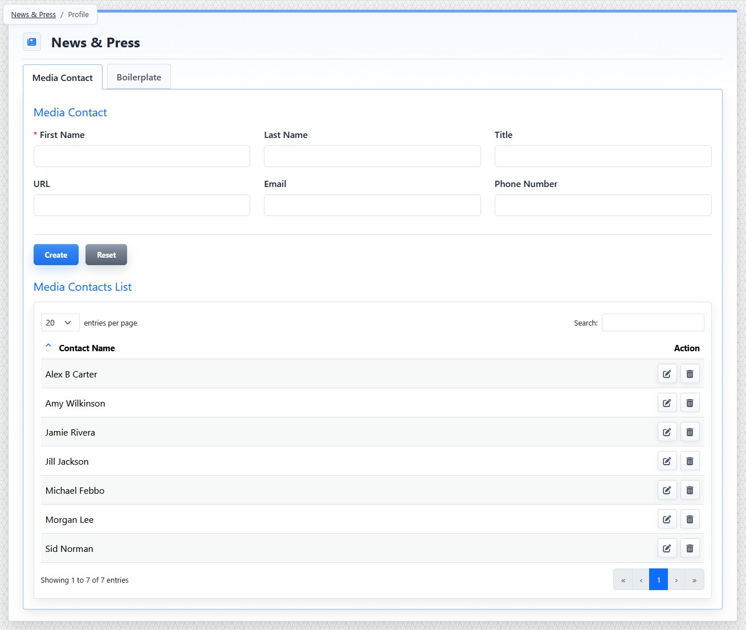Image resolution: width=746 pixels, height=630 pixels.
Task: Edit the Jill Jackson contact
Action: click(x=667, y=461)
